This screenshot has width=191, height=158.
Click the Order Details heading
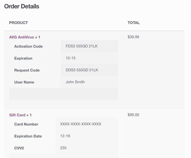[x=22, y=6]
